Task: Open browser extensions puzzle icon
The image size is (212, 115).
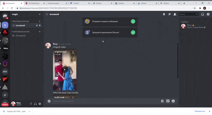Action: point(200,8)
